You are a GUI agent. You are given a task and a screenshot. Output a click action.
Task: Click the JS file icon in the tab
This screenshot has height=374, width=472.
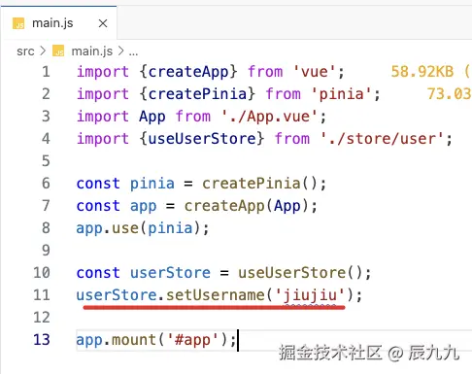(x=18, y=23)
